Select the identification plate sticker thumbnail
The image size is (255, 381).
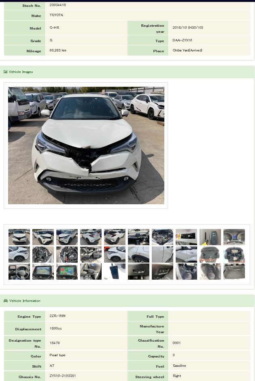186,237
